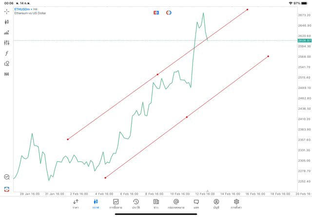The image size is (312, 217).
Task: Select upper red trendline's right endpoint handle
Action: [248, 9]
